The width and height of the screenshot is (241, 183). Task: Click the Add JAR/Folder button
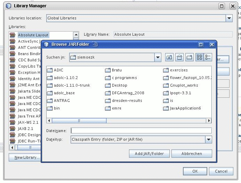pyautogui.click(x=149, y=154)
